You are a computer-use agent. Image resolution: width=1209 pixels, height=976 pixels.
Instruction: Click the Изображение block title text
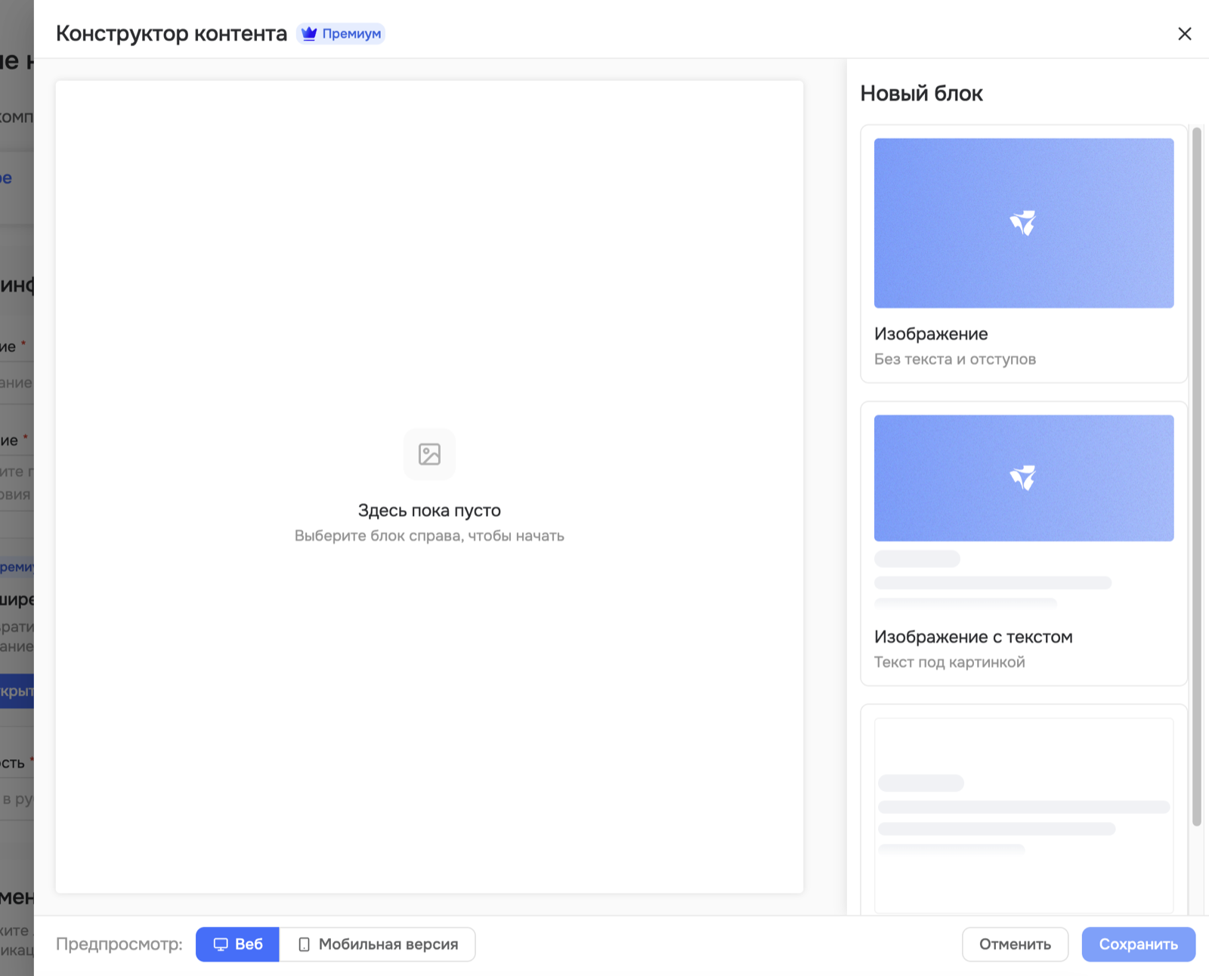point(931,334)
